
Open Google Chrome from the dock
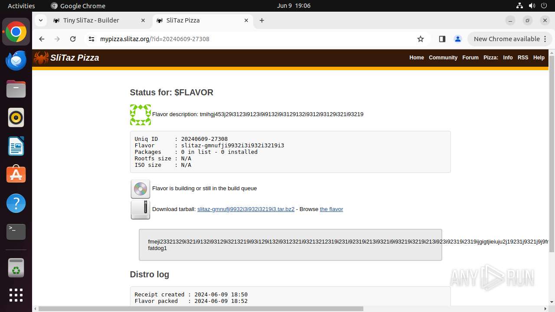point(16,32)
